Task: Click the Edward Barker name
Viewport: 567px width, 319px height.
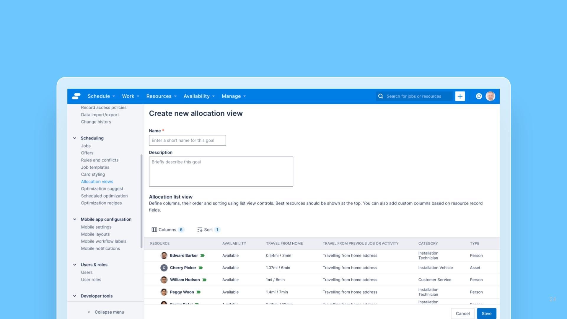Action: [x=184, y=255]
